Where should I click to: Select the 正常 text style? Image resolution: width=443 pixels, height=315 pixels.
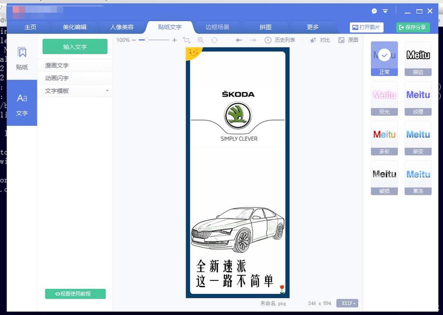pos(384,59)
